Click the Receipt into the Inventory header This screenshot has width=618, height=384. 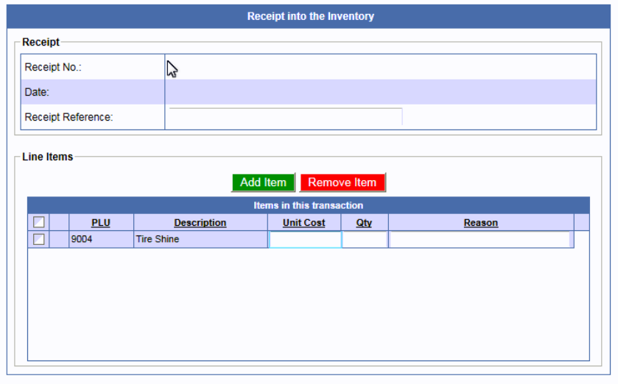click(310, 16)
